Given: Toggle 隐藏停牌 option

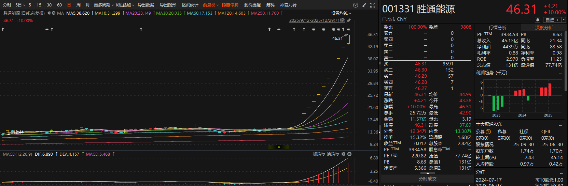Looking at the screenshot, I should click(x=230, y=5).
